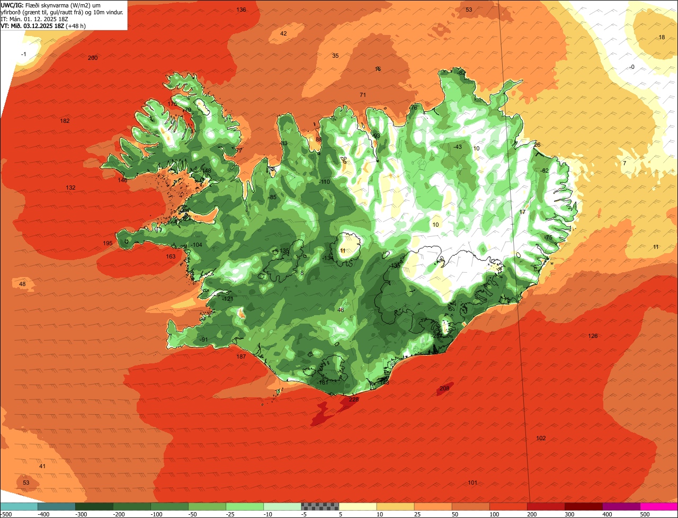
Task: Click the ocean value "126"
Action: click(593, 336)
